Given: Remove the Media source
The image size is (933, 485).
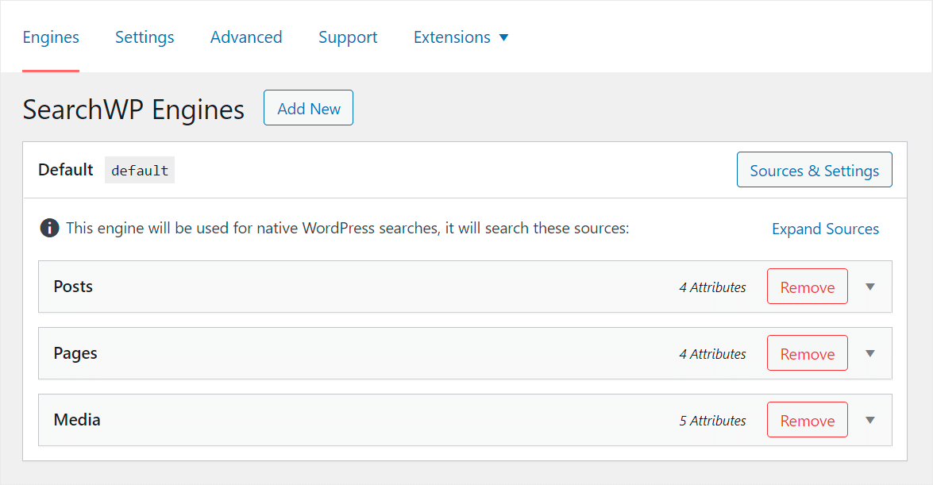Looking at the screenshot, I should (x=808, y=420).
